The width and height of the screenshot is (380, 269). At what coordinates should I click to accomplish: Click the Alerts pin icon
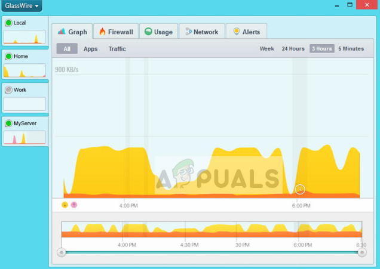click(236, 32)
